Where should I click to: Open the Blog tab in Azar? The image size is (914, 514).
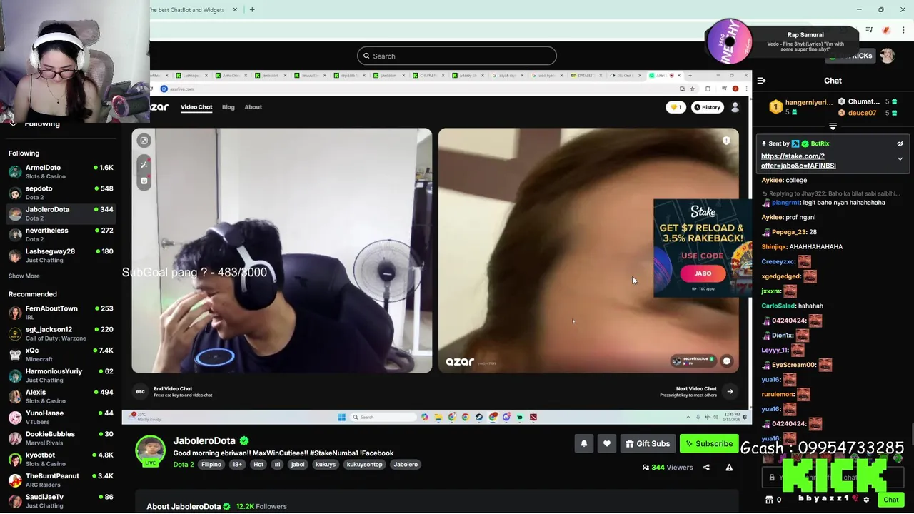(228, 107)
